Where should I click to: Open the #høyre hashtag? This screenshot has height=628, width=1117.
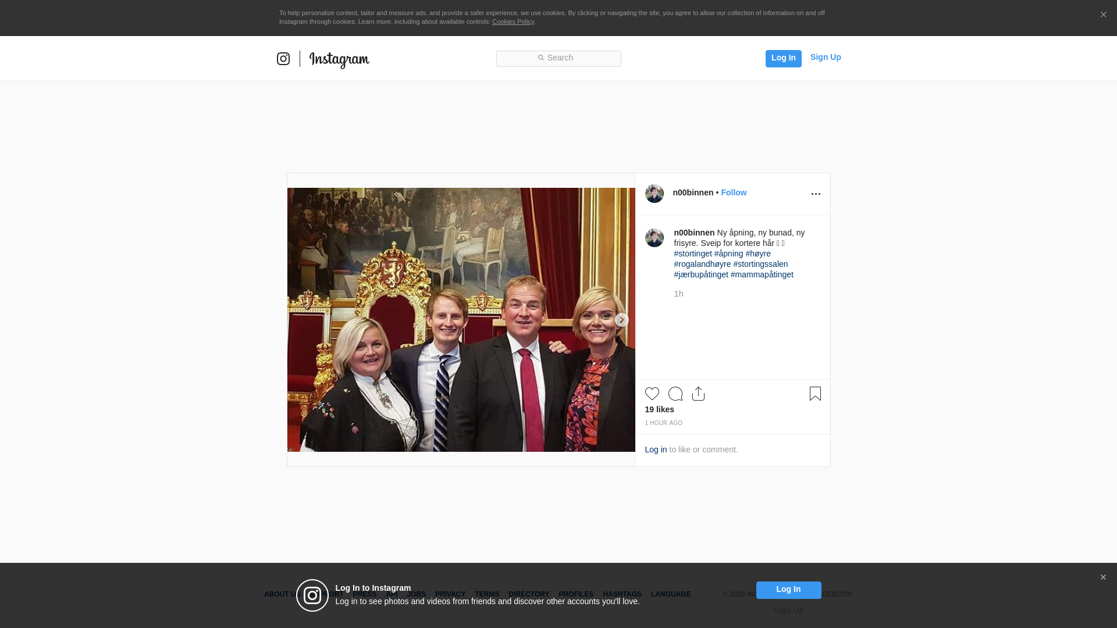(x=758, y=254)
